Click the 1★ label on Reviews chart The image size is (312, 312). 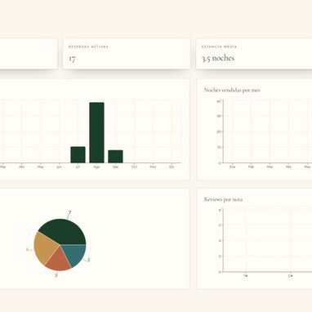246,276
